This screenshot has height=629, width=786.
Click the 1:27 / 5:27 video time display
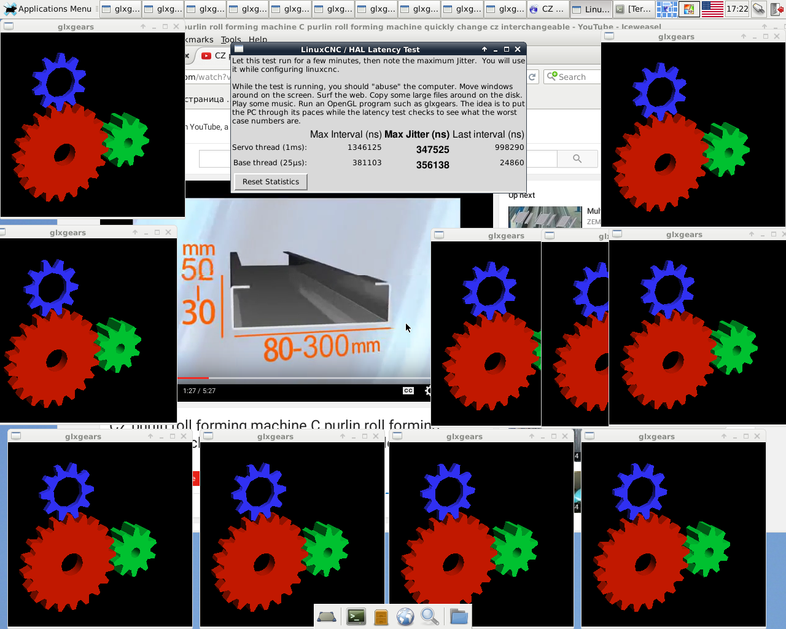point(200,391)
